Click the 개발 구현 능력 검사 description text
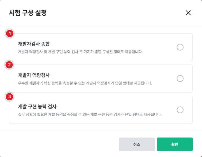Image resolution: width=202 pixels, height=157 pixels. [x=90, y=114]
